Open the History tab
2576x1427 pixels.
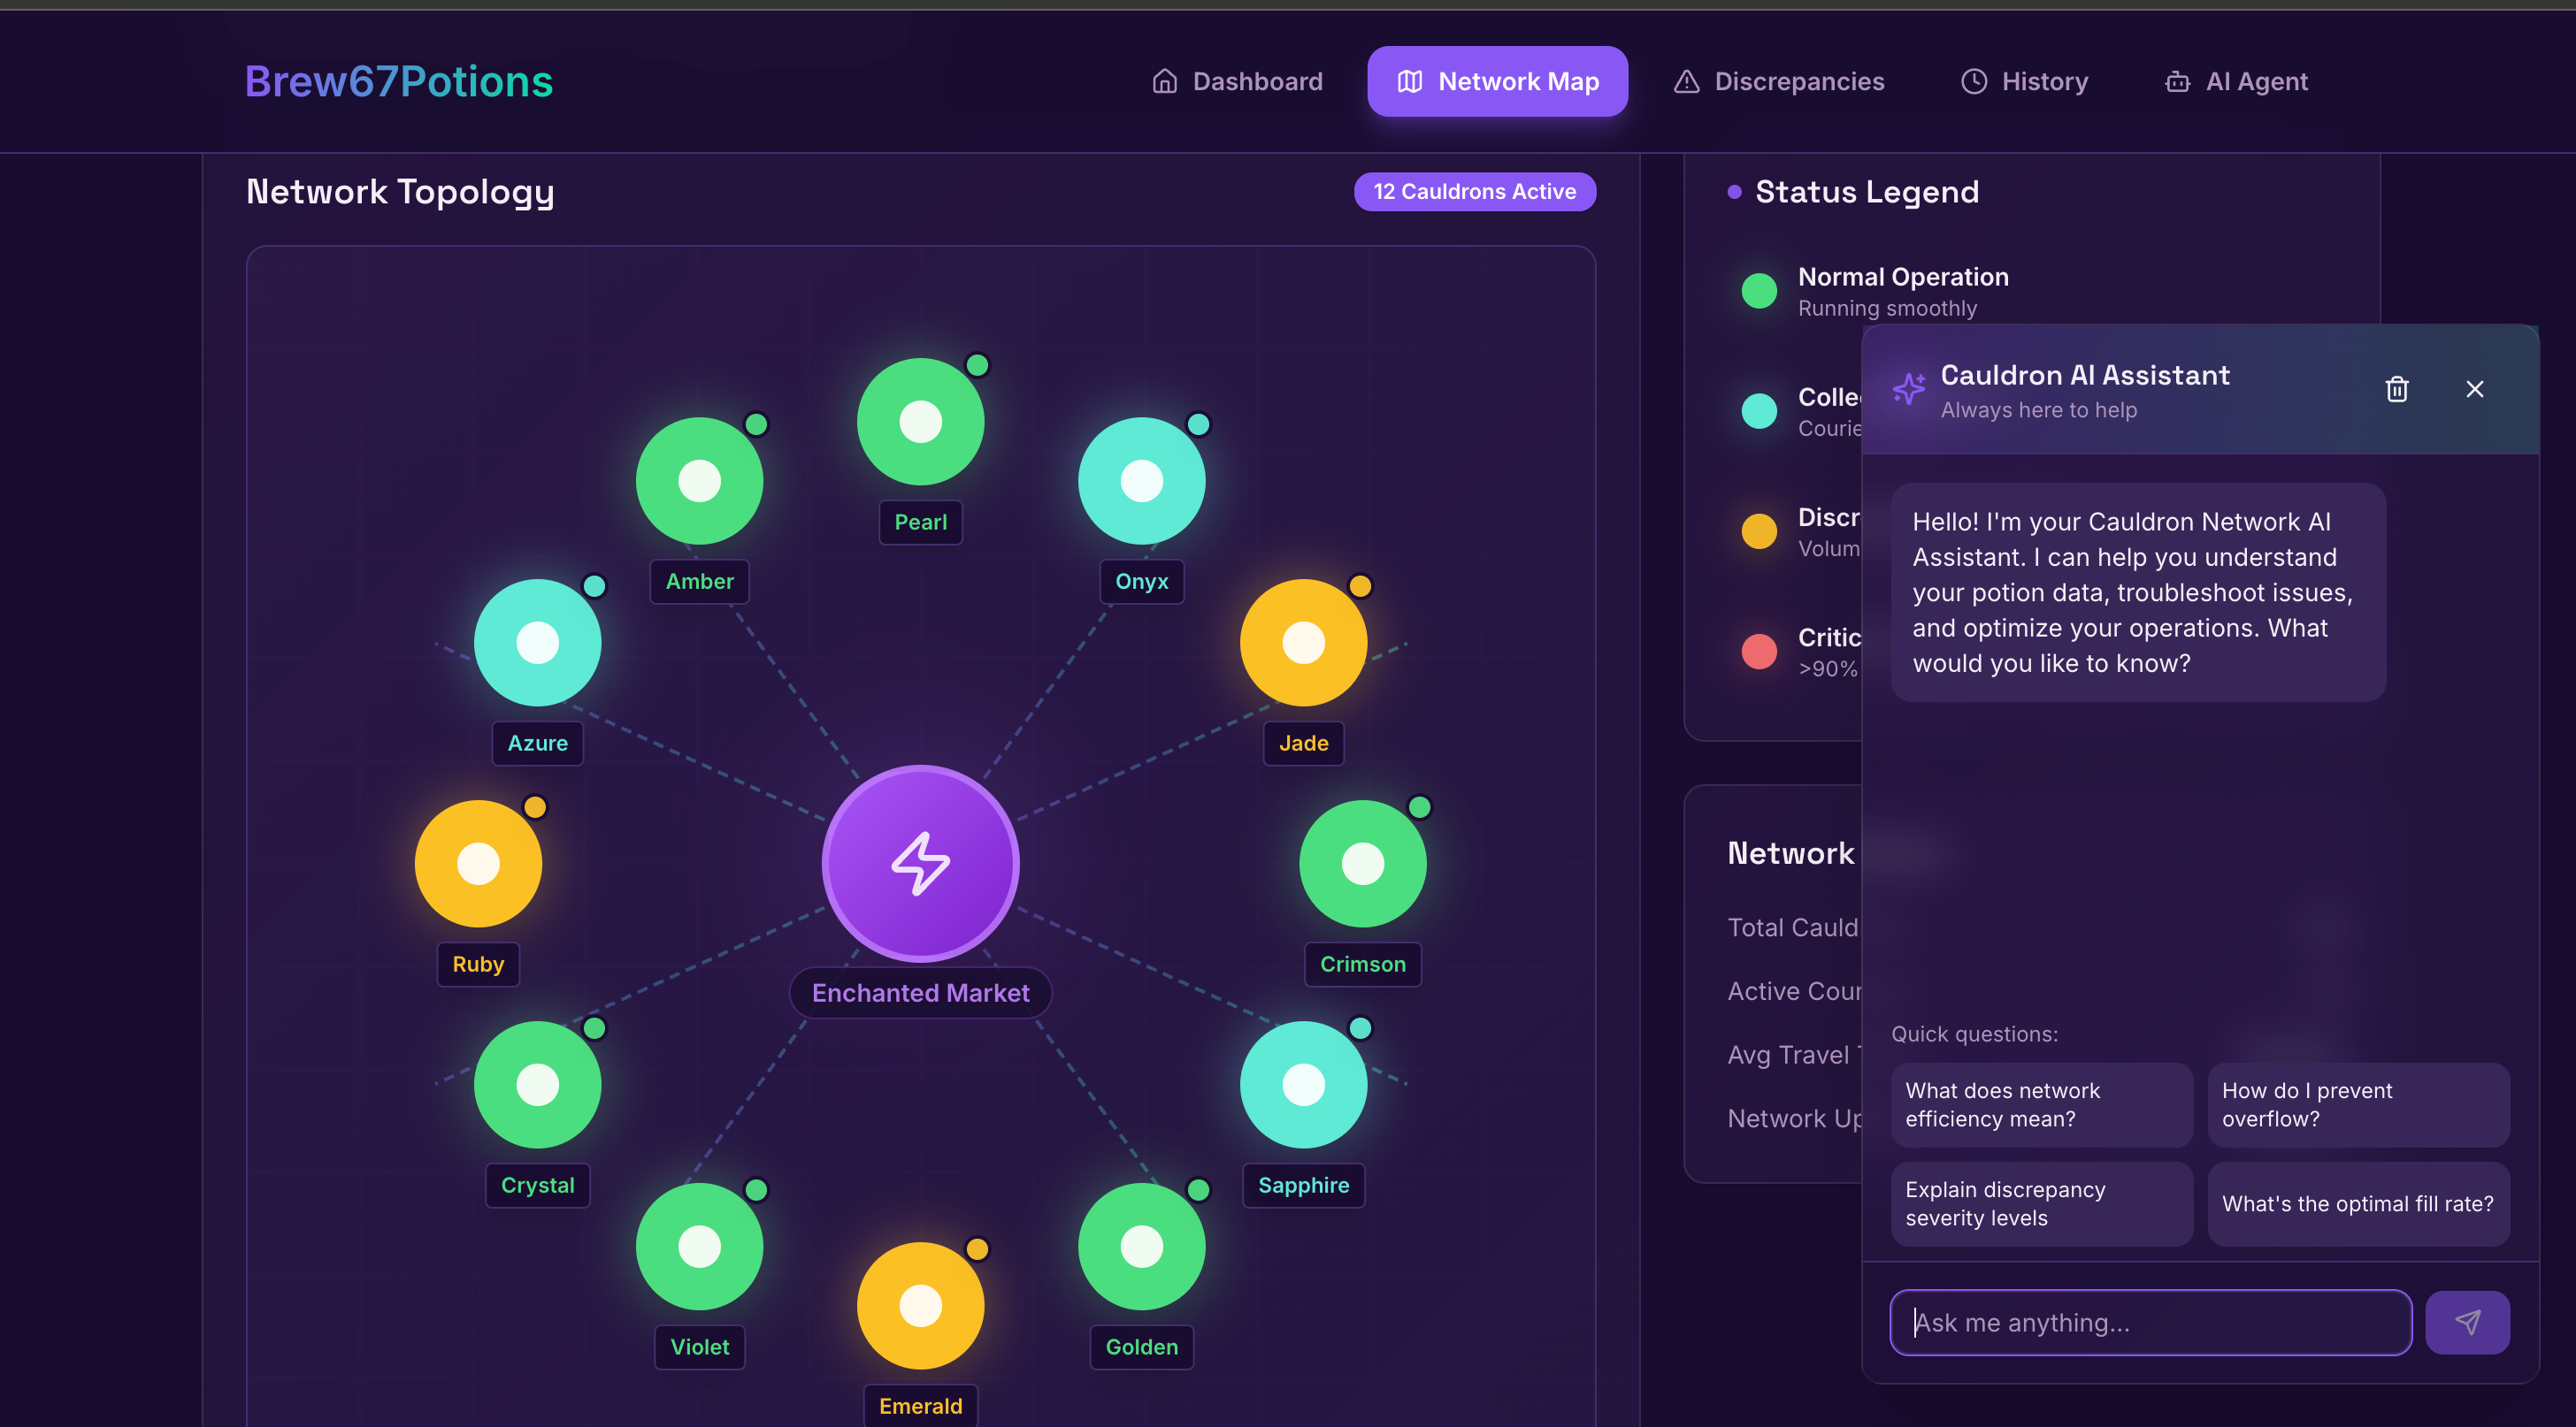[2024, 81]
